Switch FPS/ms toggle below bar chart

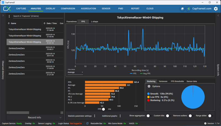pos(104,109)
